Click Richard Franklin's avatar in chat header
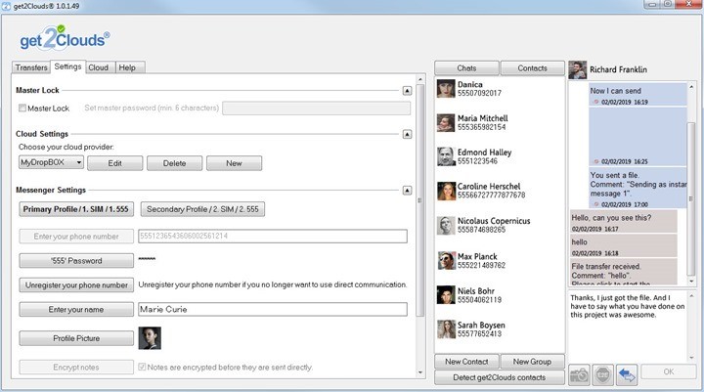The image size is (704, 392). tap(578, 69)
